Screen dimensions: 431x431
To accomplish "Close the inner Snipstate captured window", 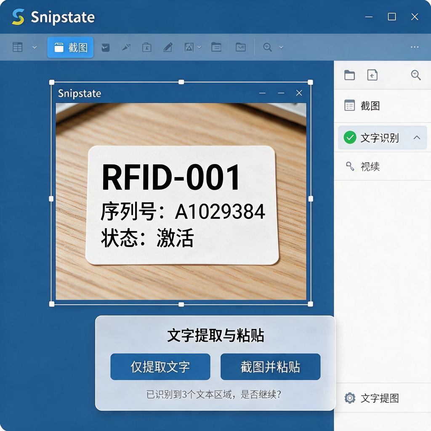I will (x=299, y=93).
